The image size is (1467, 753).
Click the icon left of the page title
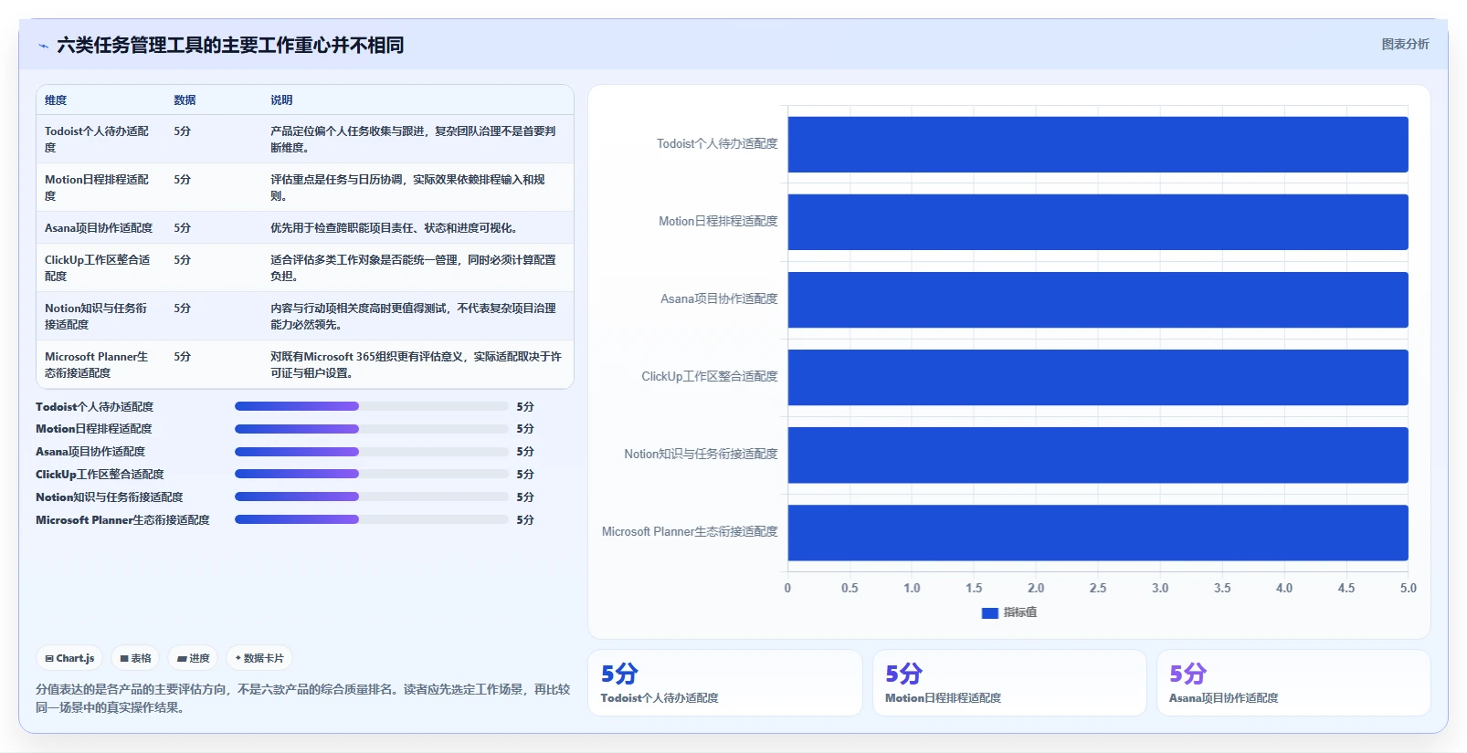[43, 46]
